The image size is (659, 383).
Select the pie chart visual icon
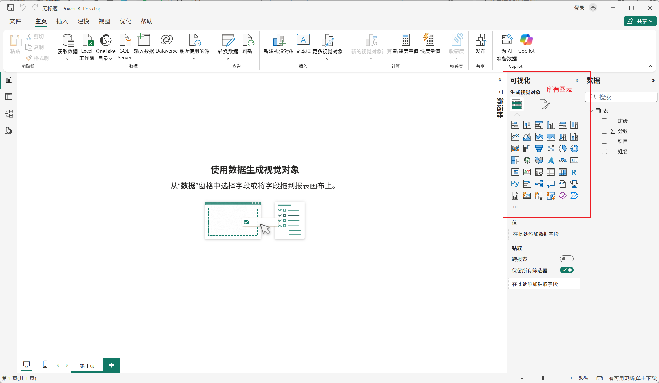562,148
